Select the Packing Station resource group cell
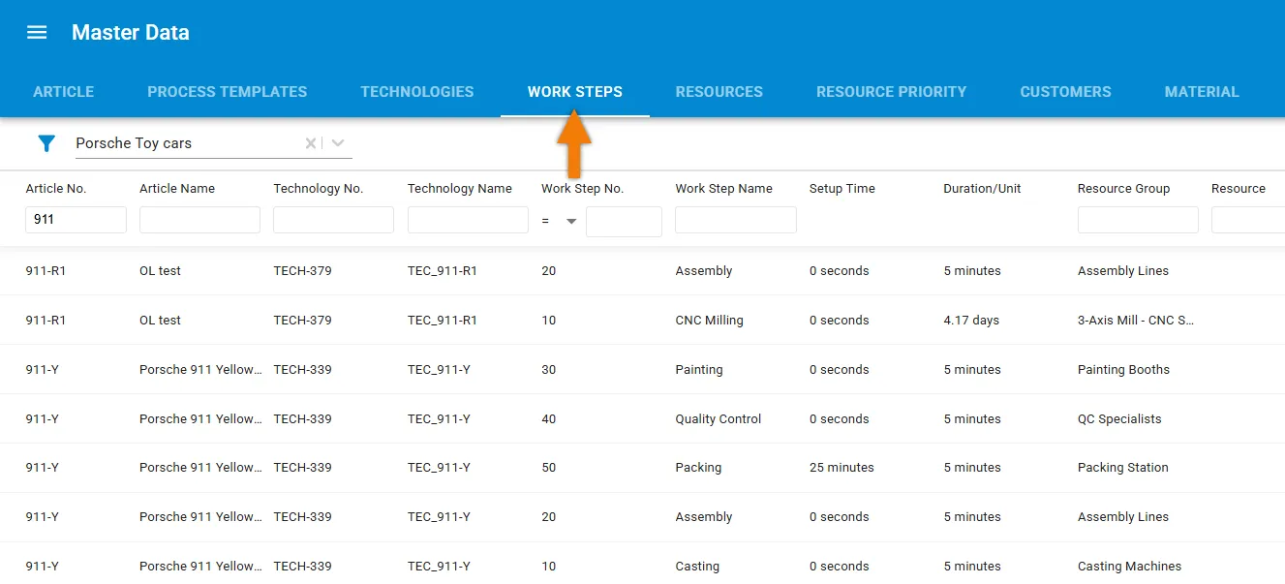The height and width of the screenshot is (584, 1285). click(1123, 468)
